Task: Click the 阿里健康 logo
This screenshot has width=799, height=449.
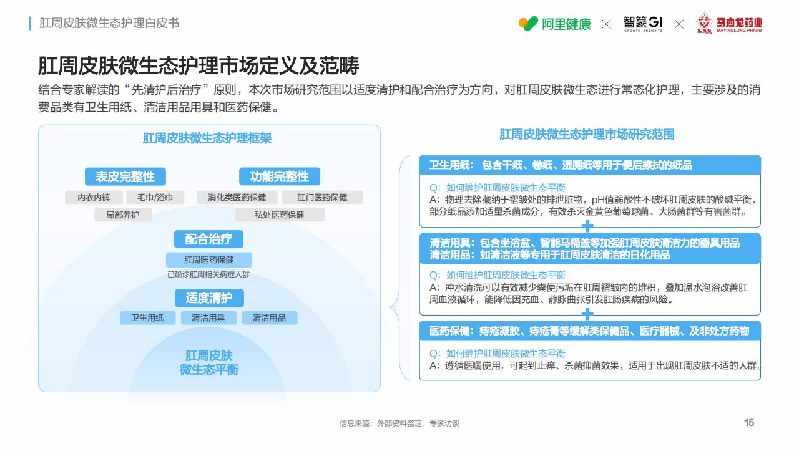Action: [554, 24]
